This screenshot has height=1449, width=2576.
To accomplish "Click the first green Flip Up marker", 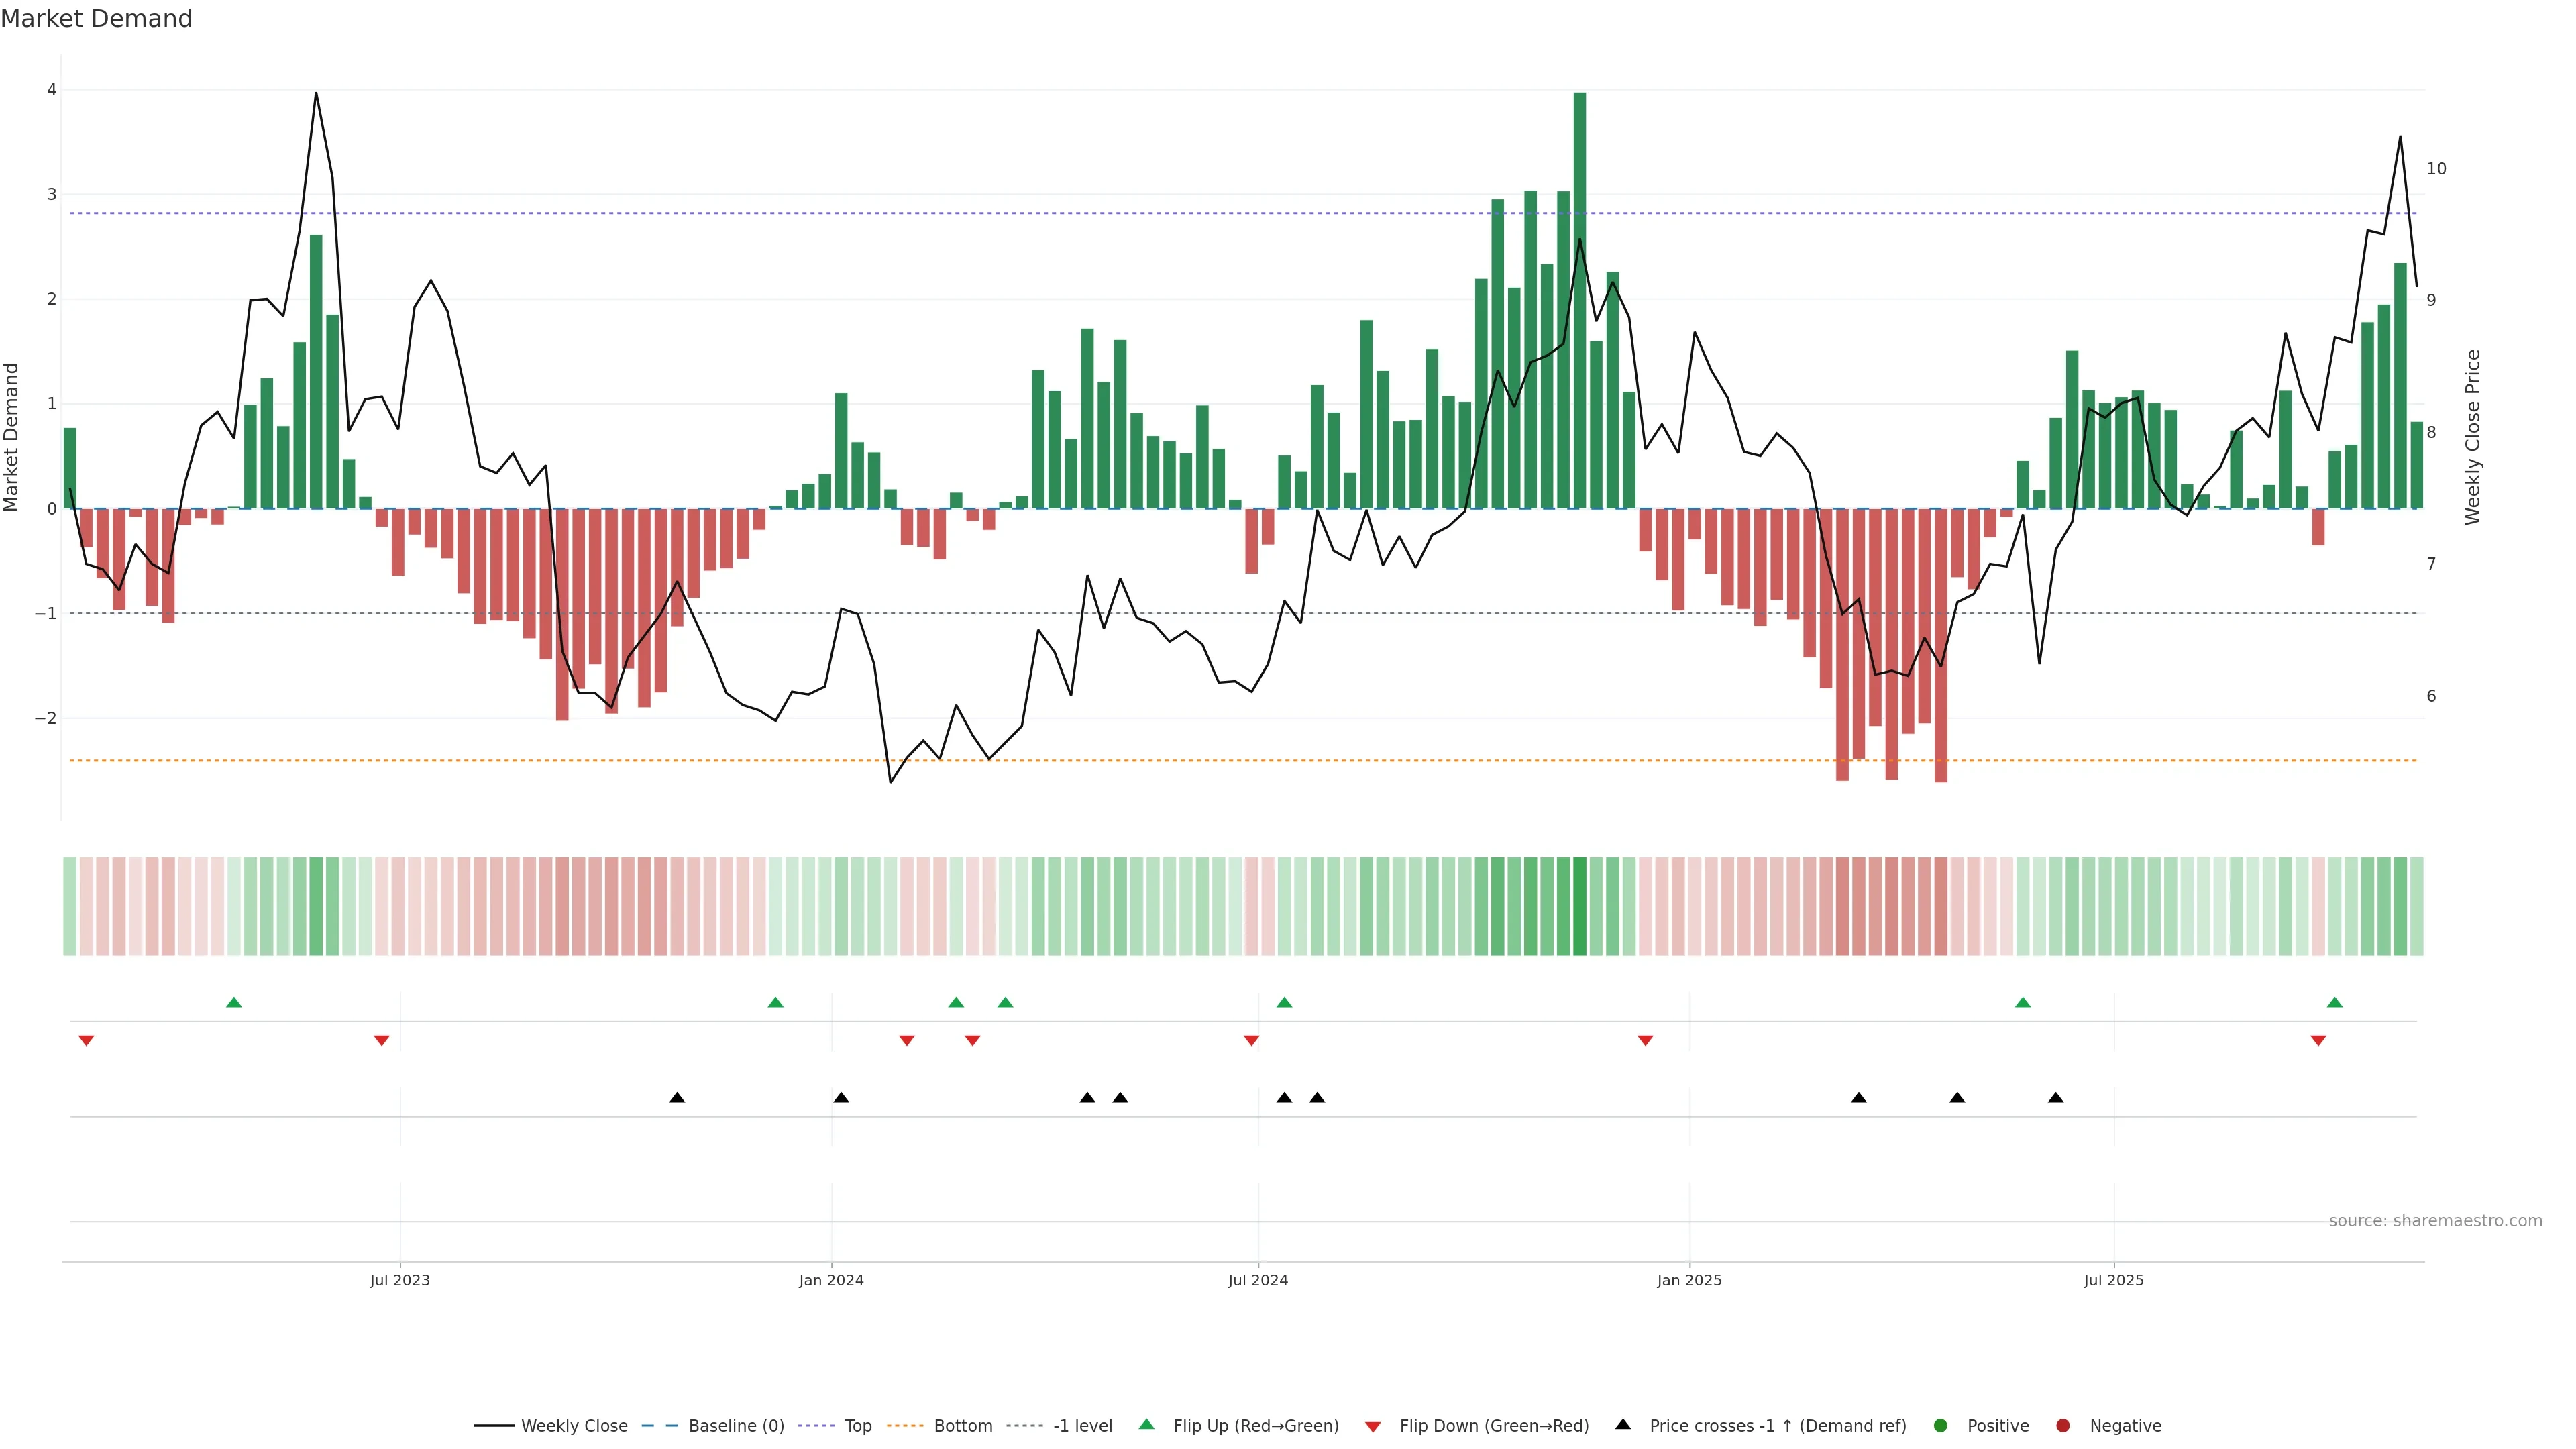I will click(234, 1002).
